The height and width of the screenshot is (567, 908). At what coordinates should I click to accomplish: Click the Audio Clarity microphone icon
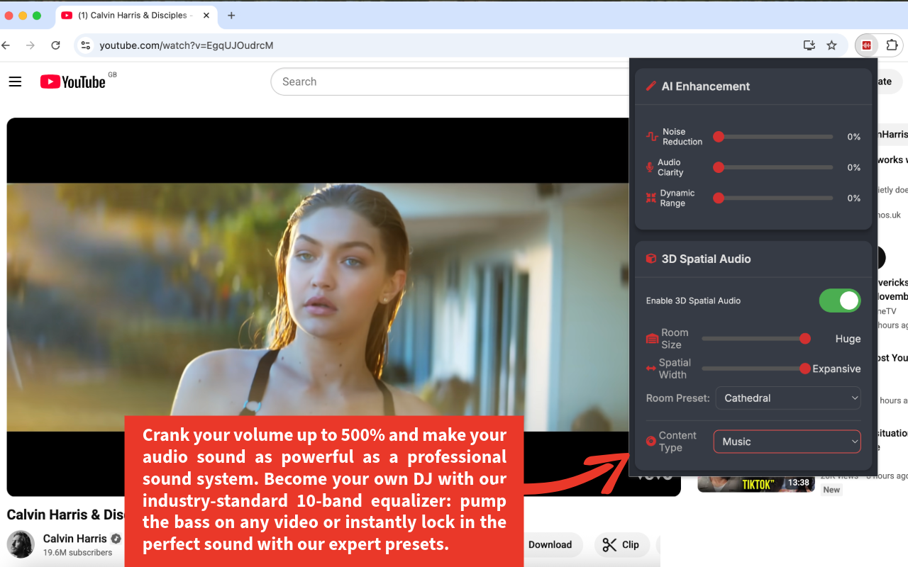click(650, 167)
